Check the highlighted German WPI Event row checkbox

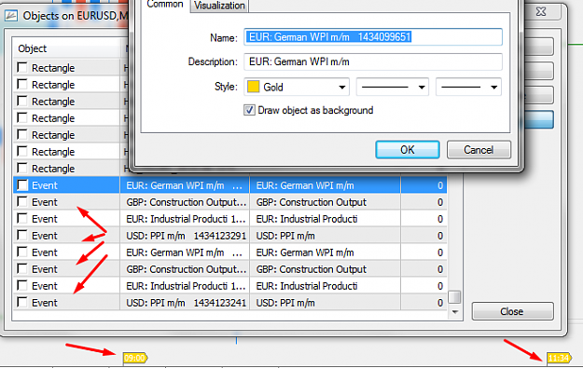click(22, 184)
